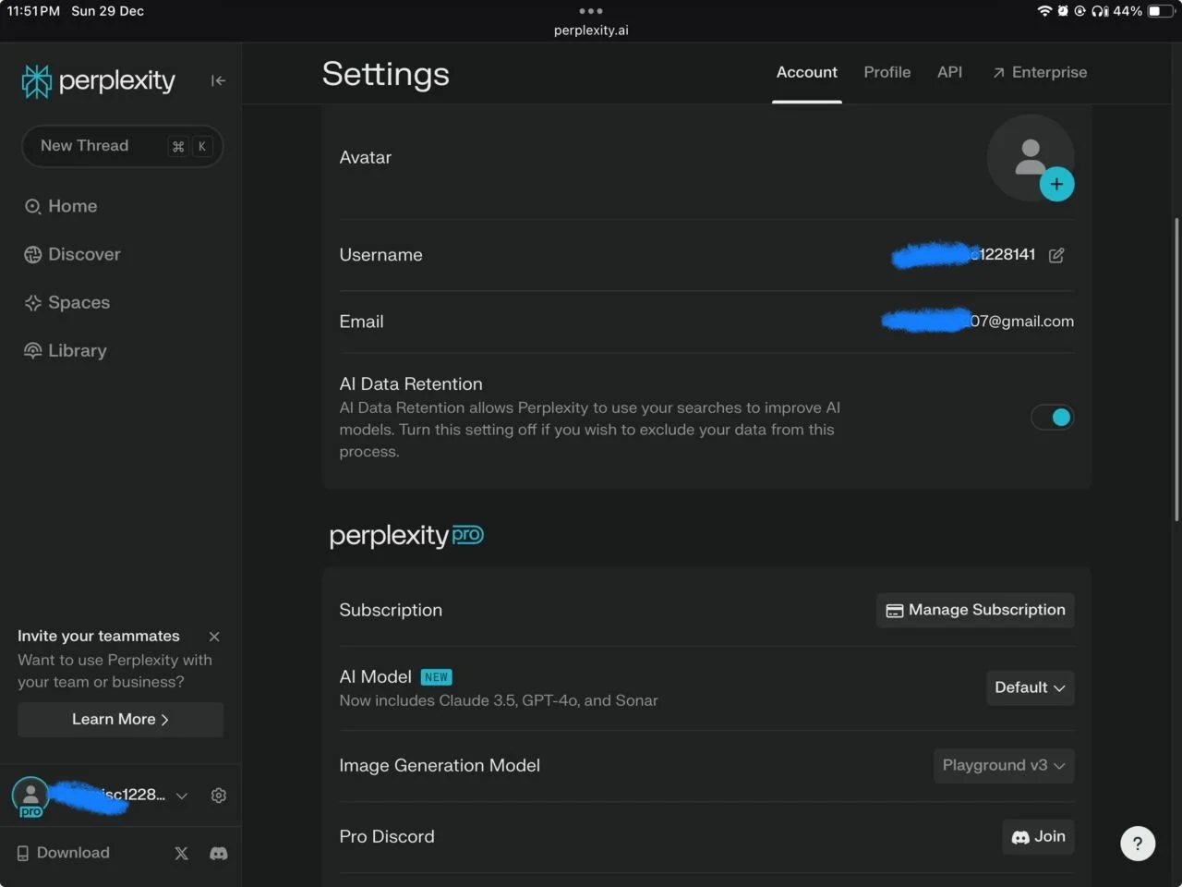
Task: Open the Discord icon in the sidebar footer
Action: click(x=219, y=853)
